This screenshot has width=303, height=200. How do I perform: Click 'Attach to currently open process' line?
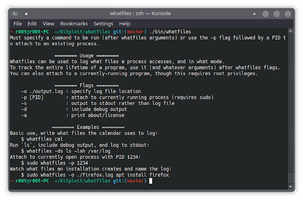75,157
